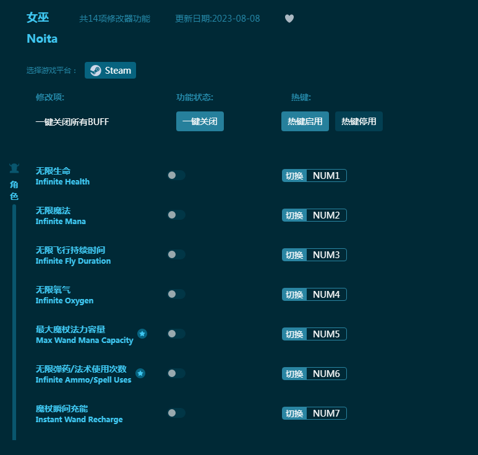Enable Infinite Mana switch
Screen dimensions: 478x455
(x=176, y=215)
